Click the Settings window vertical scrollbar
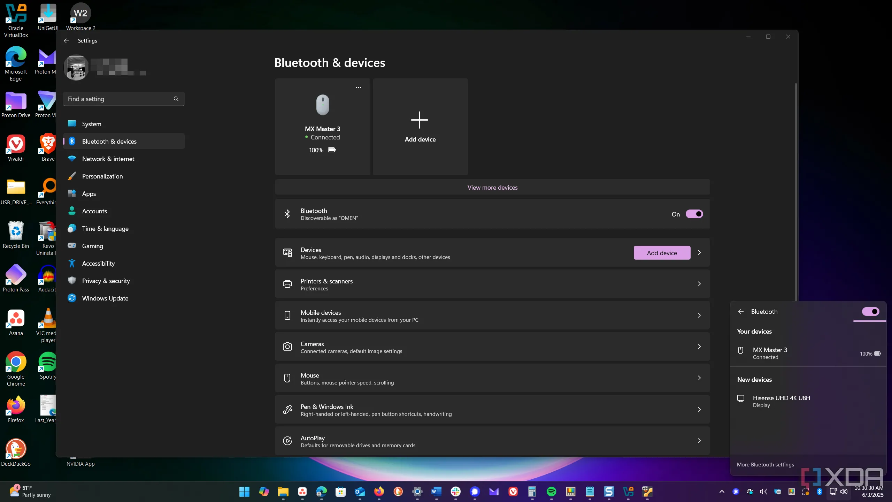The image size is (892, 502). coord(796,192)
